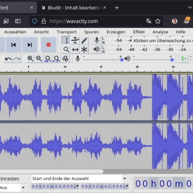Image resolution: width=193 pixels, height=193 pixels.
Task: Select the Zoom magnifier tool
Action: pyautogui.click(x=66, y=49)
